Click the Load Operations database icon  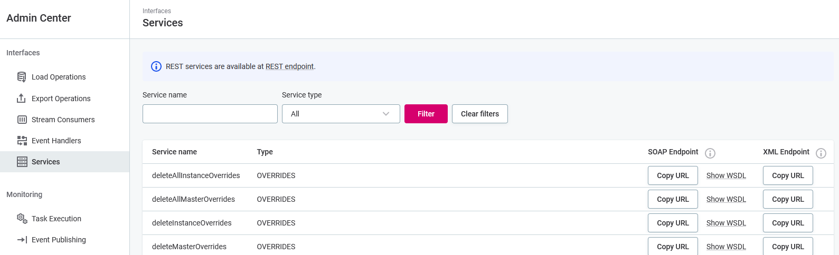point(22,77)
